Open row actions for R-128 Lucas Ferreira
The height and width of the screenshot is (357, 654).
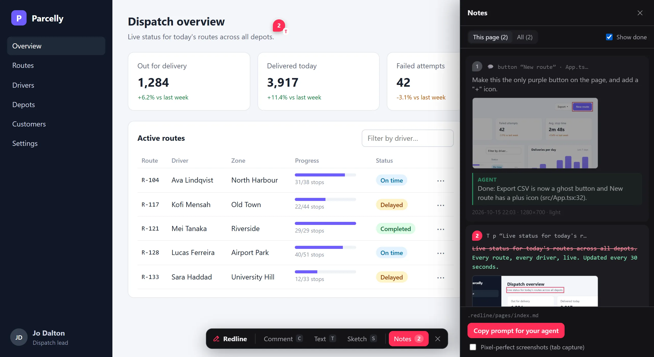[x=441, y=253]
